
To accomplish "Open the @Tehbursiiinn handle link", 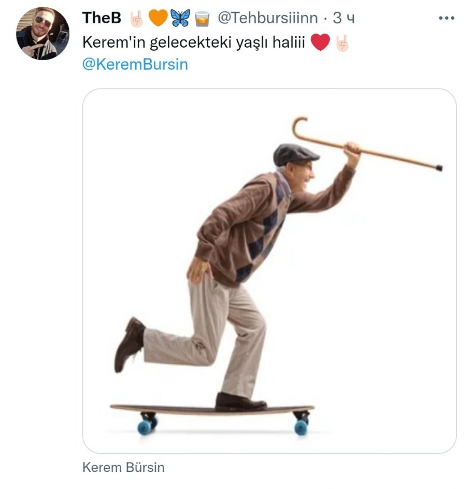I will 267,18.
